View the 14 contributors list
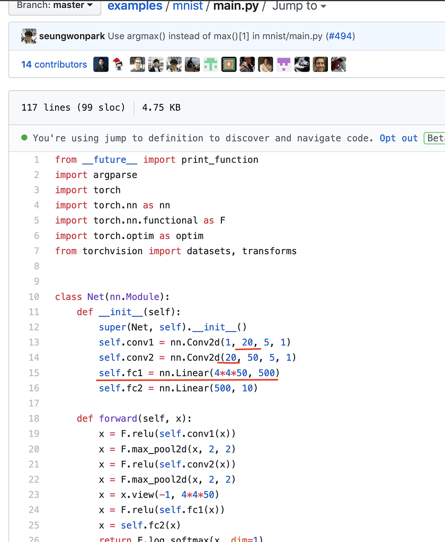The width and height of the screenshot is (445, 542). tap(54, 65)
